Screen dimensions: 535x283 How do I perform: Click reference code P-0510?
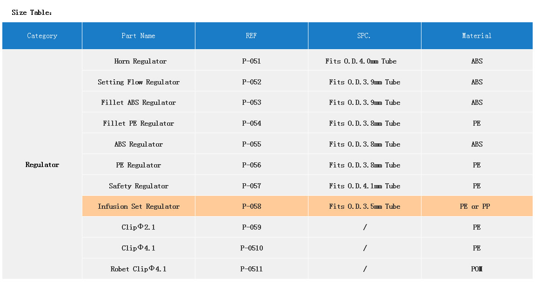[252, 248]
